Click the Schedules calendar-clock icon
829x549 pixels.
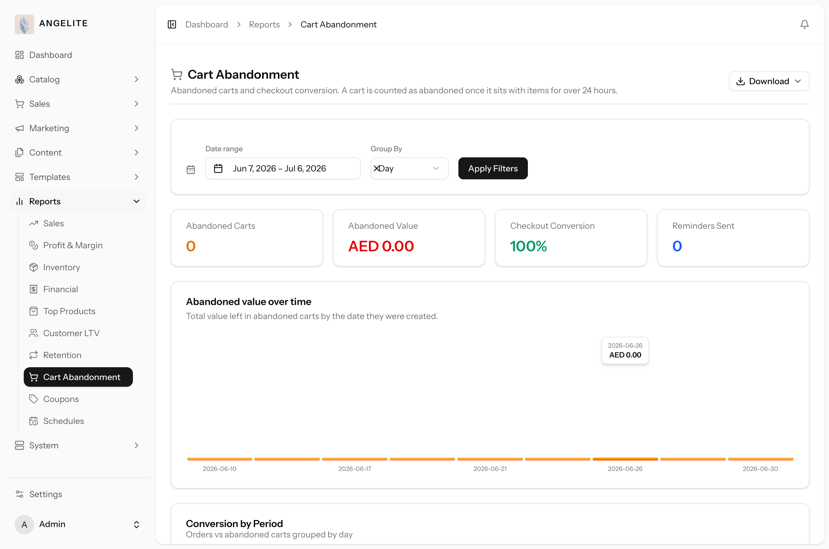click(x=34, y=421)
